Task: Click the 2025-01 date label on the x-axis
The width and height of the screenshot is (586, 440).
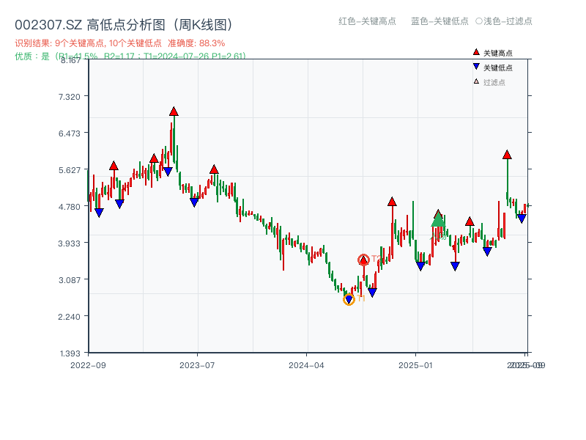Action: point(415,361)
